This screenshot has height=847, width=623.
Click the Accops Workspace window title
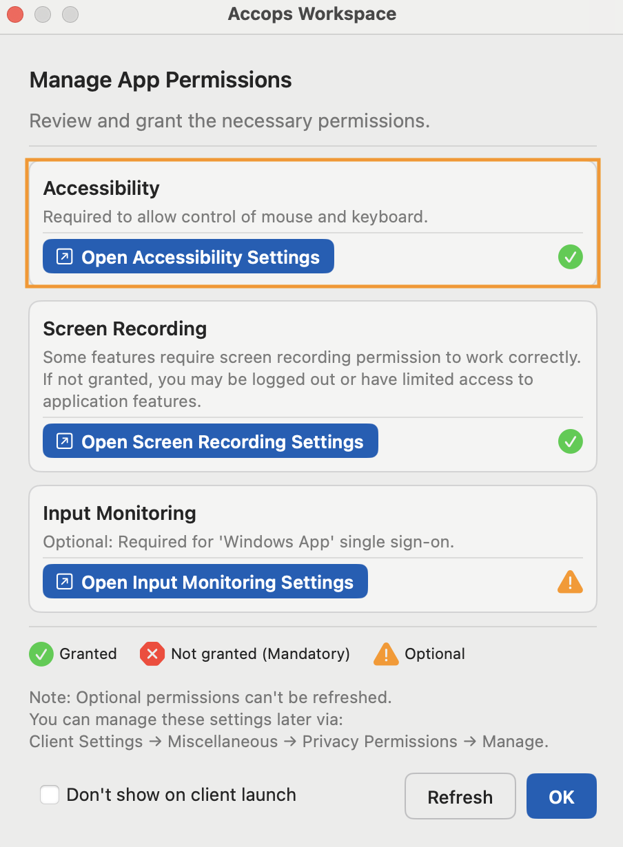[311, 14]
